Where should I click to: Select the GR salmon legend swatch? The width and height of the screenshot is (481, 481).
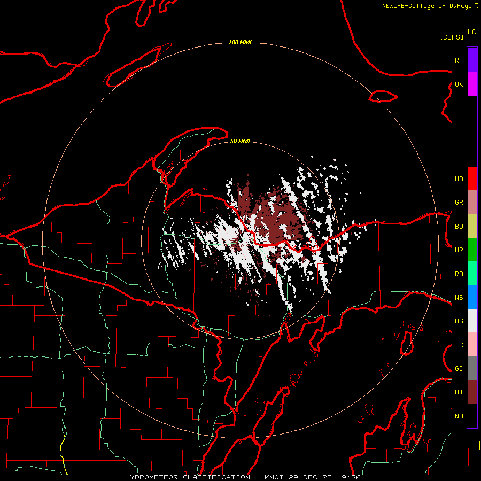point(472,202)
